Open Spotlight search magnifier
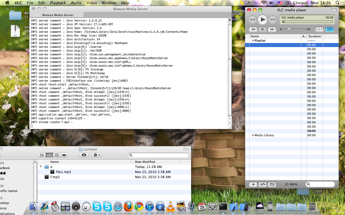This screenshot has height=215, width=345. (x=337, y=3)
